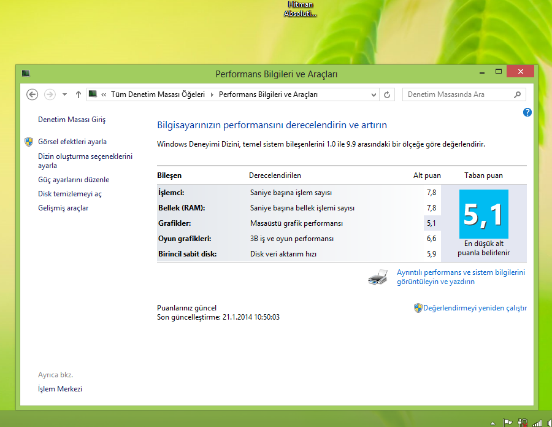Click the window system menu icon
Screen dimensions: 552x427
(x=26, y=73)
